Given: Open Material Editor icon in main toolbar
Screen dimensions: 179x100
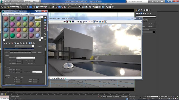Looking at the screenshot, I should [x=103, y=7].
